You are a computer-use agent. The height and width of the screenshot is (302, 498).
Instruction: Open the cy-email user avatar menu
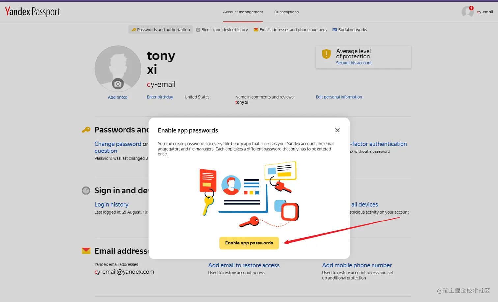coord(467,12)
